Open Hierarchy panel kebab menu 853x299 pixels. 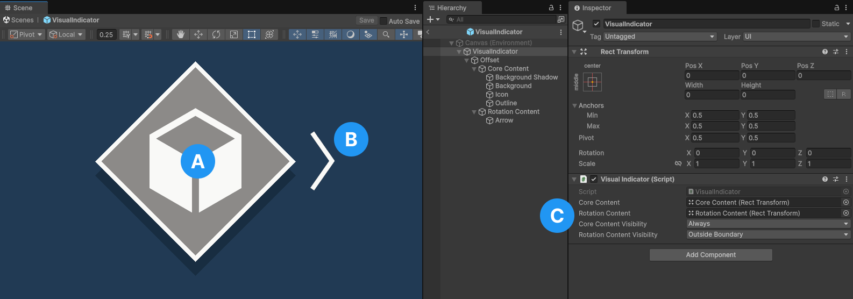coord(561,8)
